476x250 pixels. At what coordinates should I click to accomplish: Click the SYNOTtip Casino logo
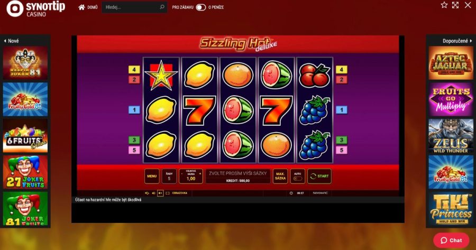pyautogui.click(x=36, y=8)
